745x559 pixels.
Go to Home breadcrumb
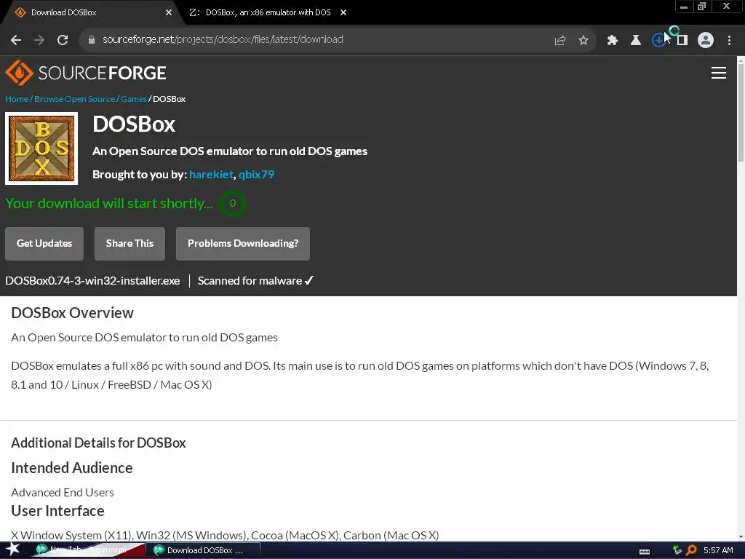pos(17,99)
